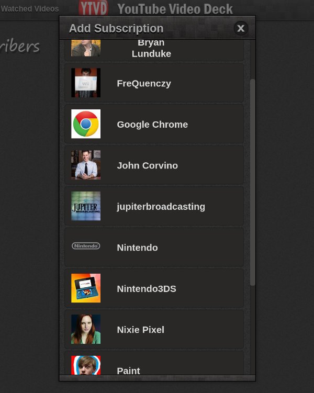Click the FreQuenczy channel avatar

(x=86, y=83)
